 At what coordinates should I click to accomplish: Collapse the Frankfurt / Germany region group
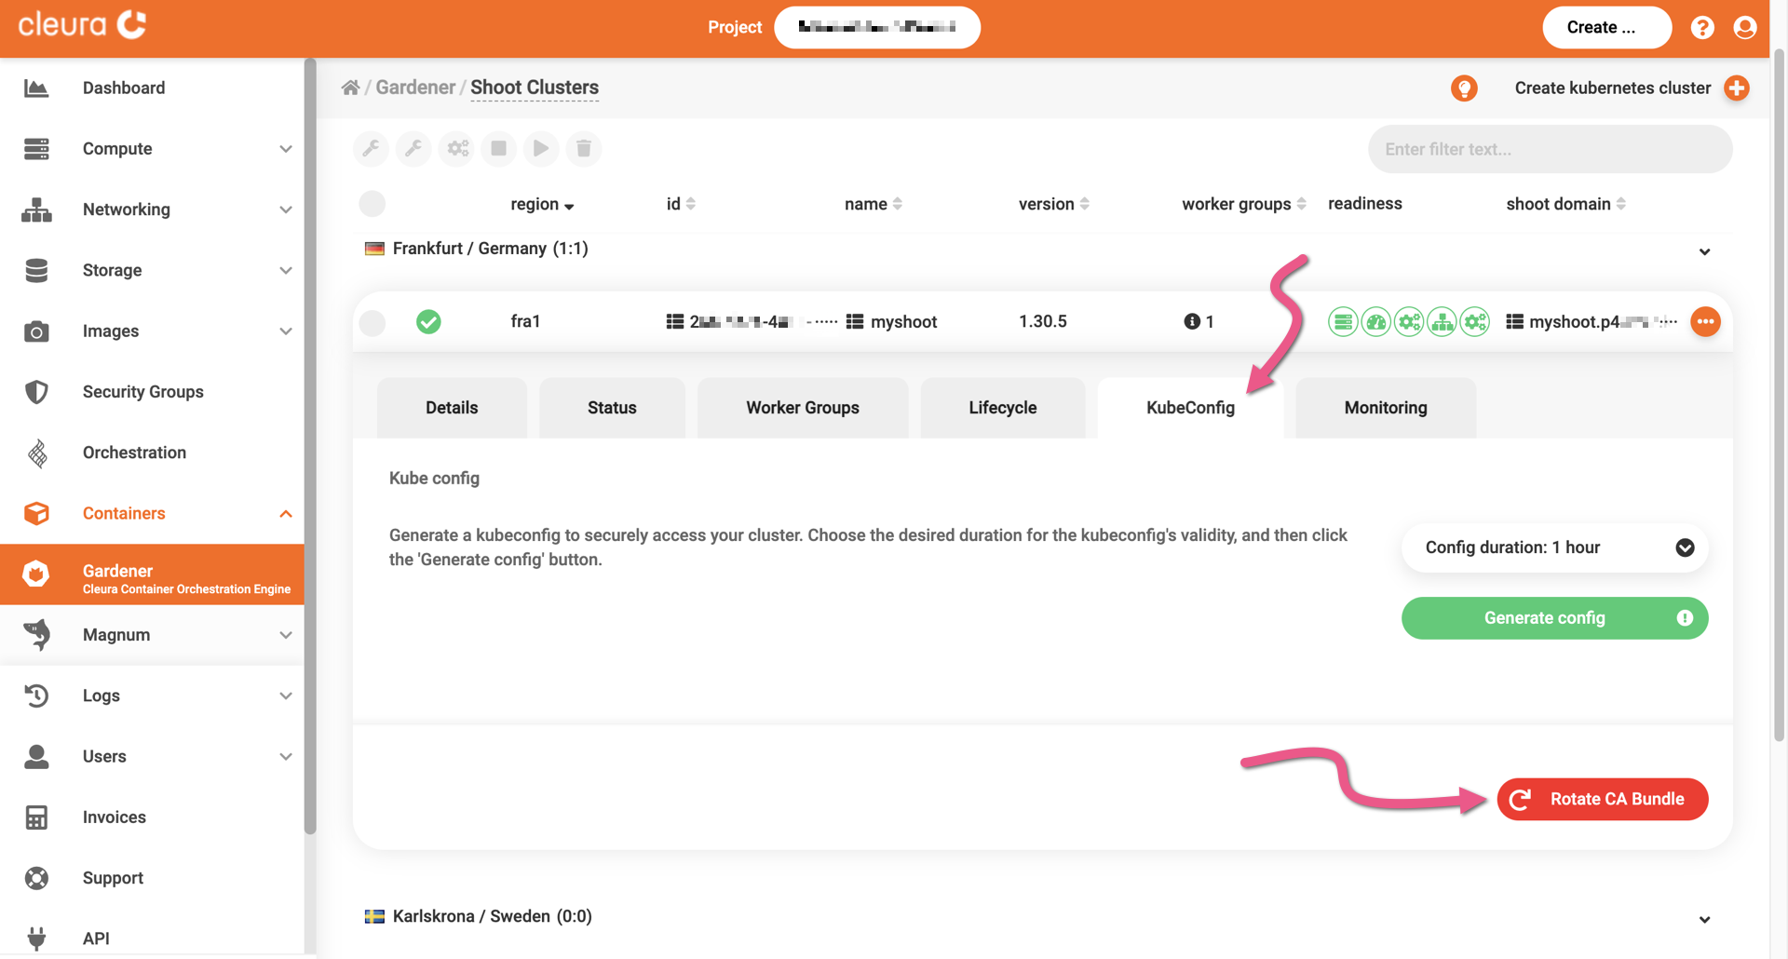coord(1704,251)
